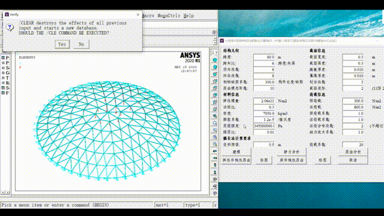Expand the 'R' main menu tree item
The width and height of the screenshot is (384, 216).
[3, 83]
